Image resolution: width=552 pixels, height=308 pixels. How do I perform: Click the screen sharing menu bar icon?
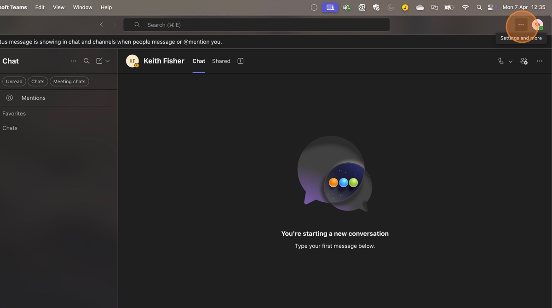point(330,7)
